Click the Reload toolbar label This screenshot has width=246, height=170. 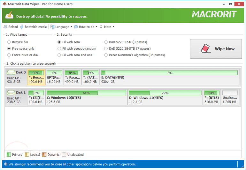click(13, 27)
